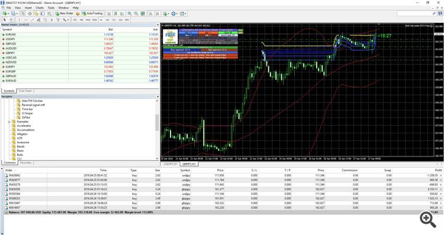The image size is (444, 235).
Task: Open the Strategy Tester toolbar icon
Action: pos(49,14)
